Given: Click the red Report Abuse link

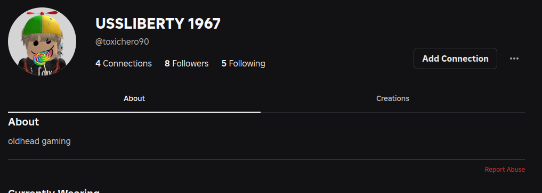Looking at the screenshot, I should (505, 170).
